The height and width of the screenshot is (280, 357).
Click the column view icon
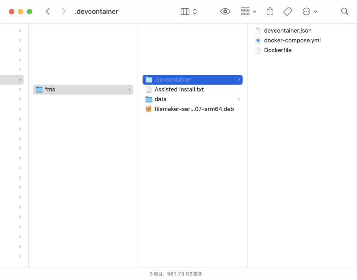point(184,11)
